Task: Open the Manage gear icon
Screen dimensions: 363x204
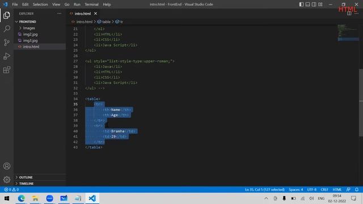Action: (x=7, y=180)
